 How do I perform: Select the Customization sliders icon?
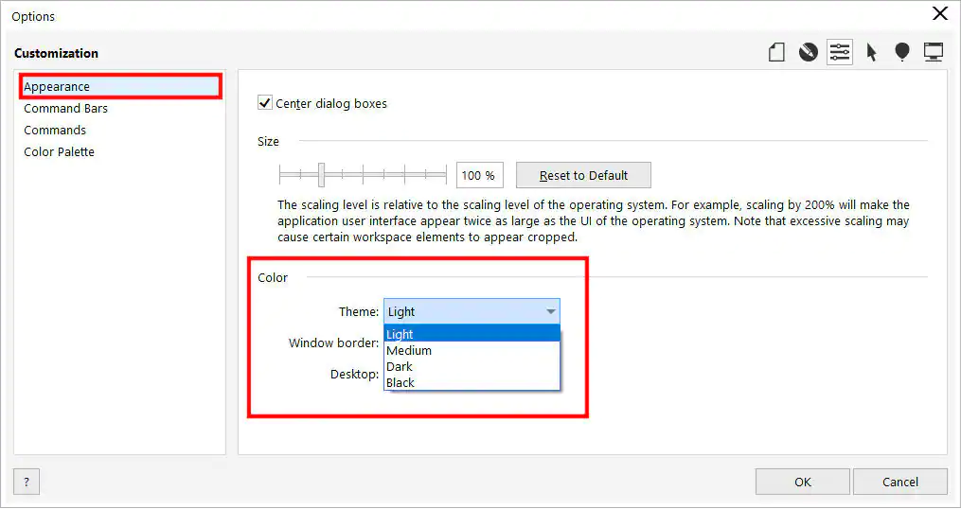(x=839, y=53)
